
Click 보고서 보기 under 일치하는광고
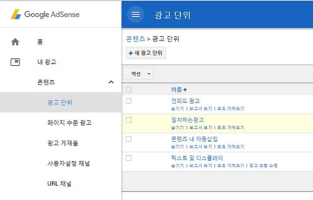pyautogui.click(x=200, y=127)
